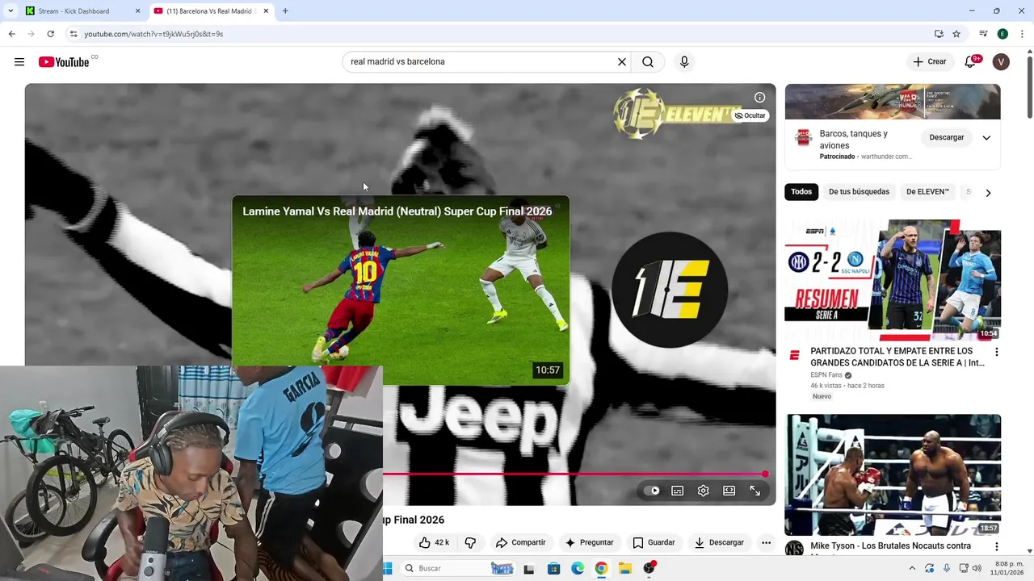Click the Compartir share button

tap(520, 543)
